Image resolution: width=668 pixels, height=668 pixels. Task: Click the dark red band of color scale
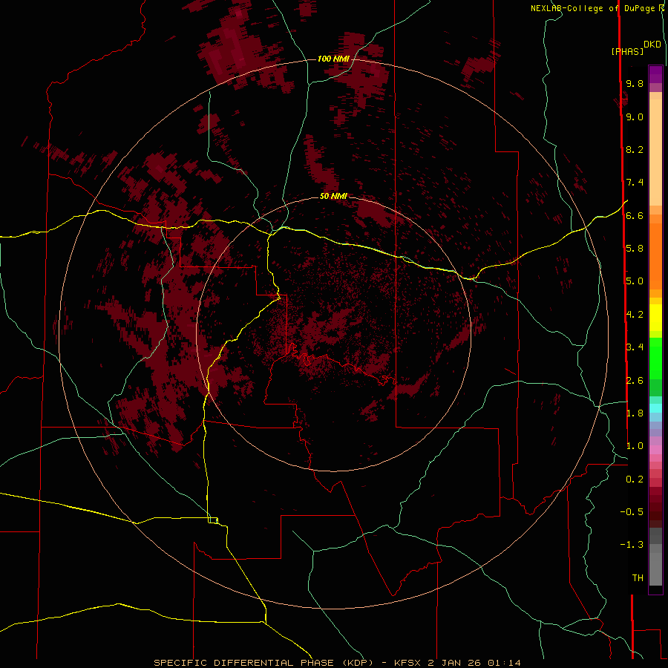pos(655,507)
